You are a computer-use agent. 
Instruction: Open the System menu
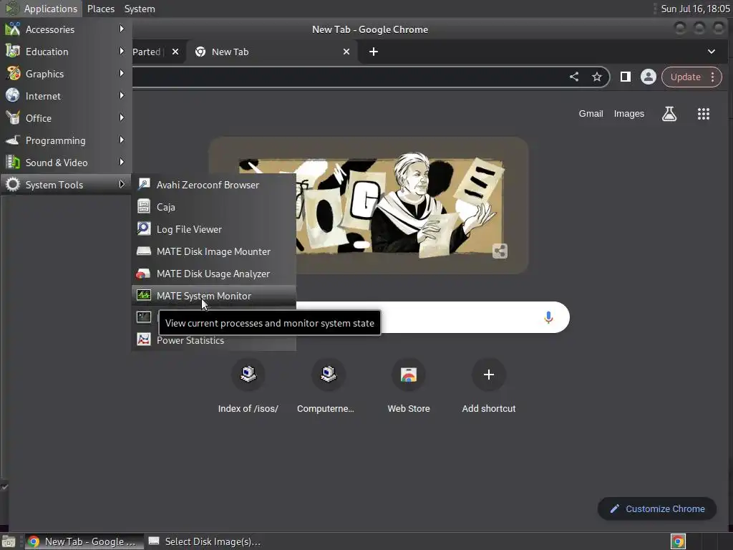point(140,9)
